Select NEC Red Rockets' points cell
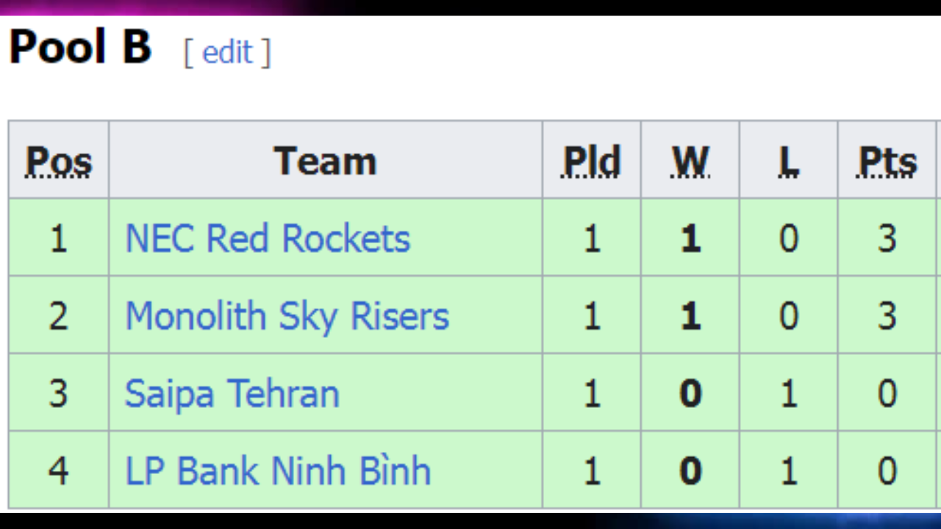Image resolution: width=941 pixels, height=529 pixels. [x=887, y=237]
